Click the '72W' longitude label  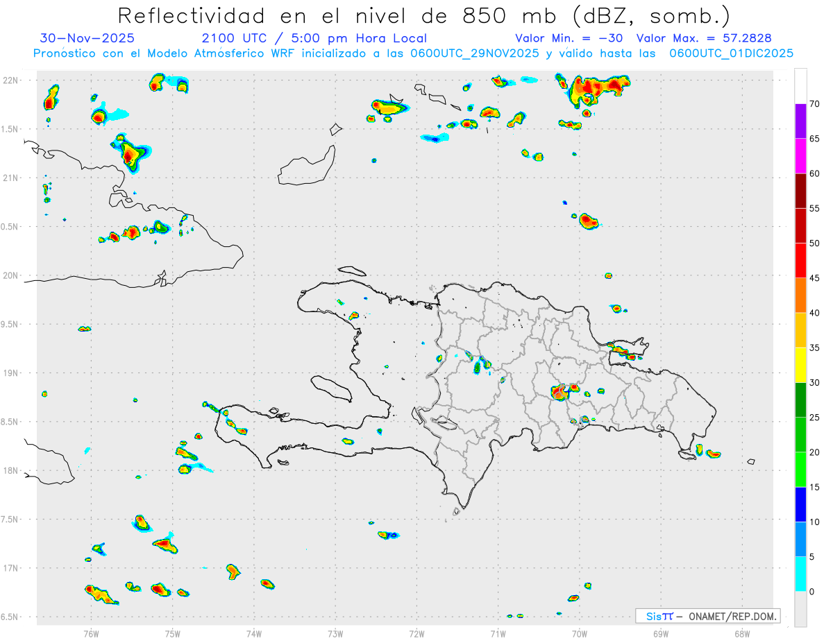click(416, 633)
